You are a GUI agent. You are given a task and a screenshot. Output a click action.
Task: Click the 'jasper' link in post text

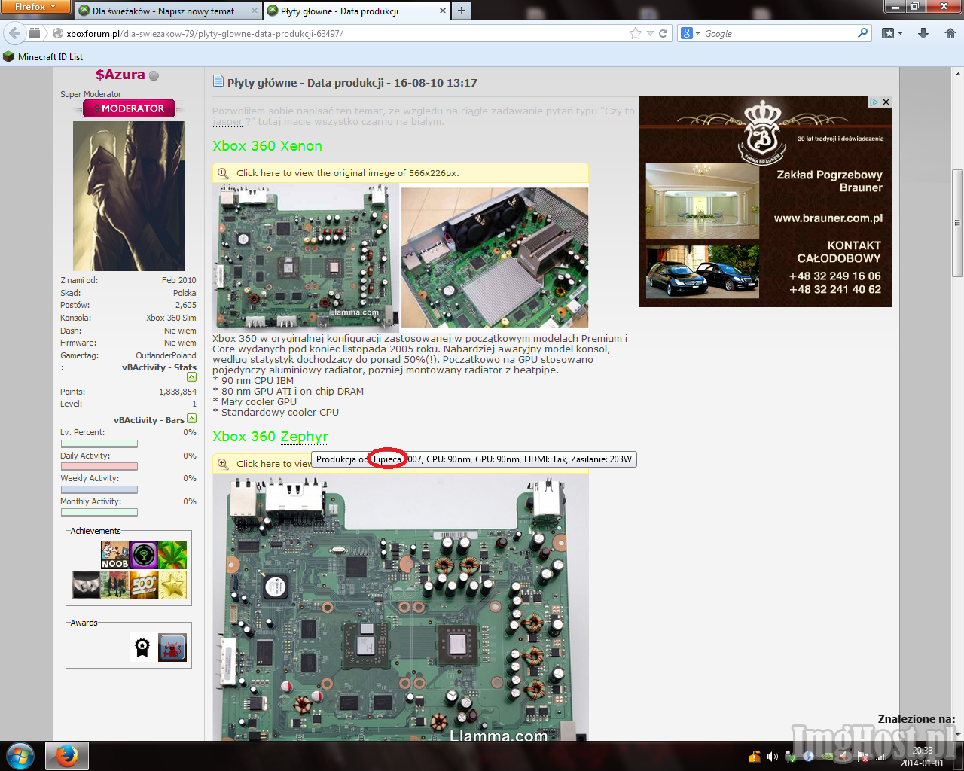click(x=227, y=121)
